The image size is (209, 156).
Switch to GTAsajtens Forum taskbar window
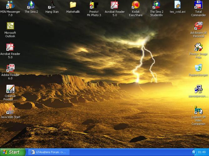(48, 152)
